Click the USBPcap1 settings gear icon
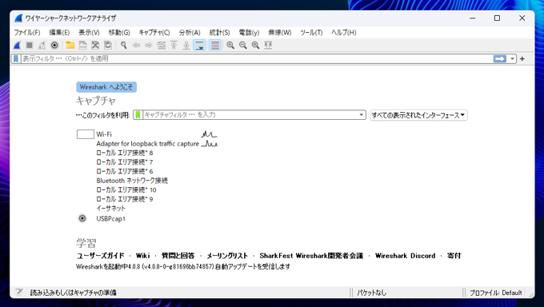 tap(82, 218)
